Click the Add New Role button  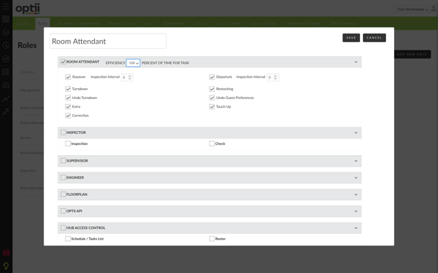(412, 54)
